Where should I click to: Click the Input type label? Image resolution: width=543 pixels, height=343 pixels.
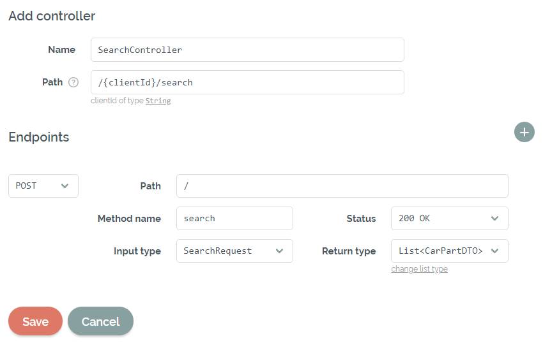tap(137, 251)
